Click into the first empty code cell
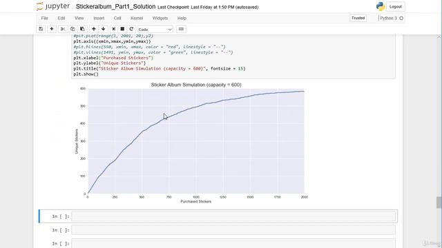This screenshot has width=442, height=248. (x=233, y=216)
